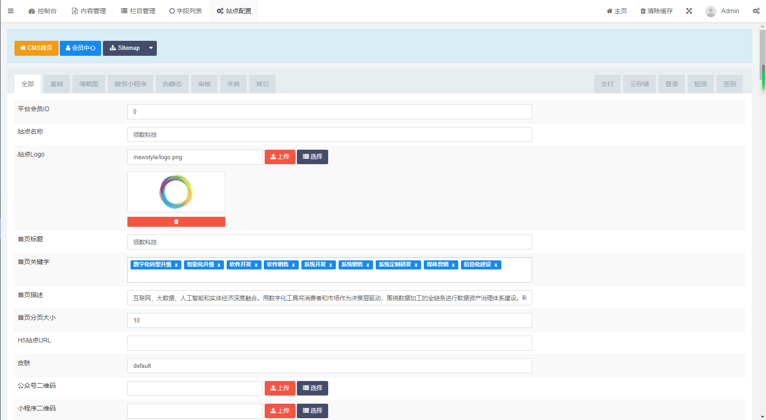Switch to the 缩略图 tab
Screen dimensions: 766x420
(89, 84)
